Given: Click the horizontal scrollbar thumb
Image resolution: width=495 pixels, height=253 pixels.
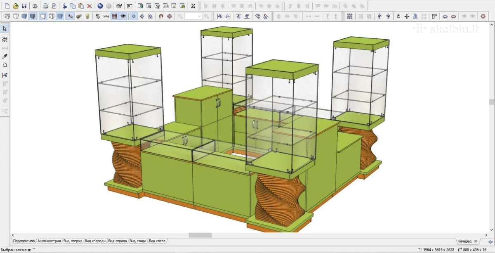Looking at the screenshot, I should (x=200, y=235).
